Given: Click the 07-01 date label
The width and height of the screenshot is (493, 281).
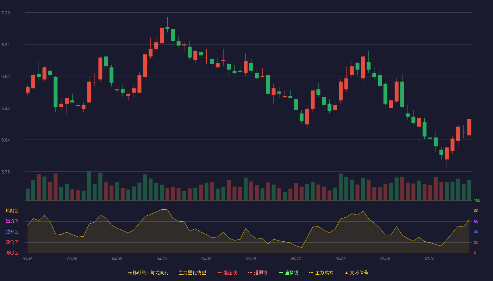Looking at the screenshot, I should [x=430, y=259].
